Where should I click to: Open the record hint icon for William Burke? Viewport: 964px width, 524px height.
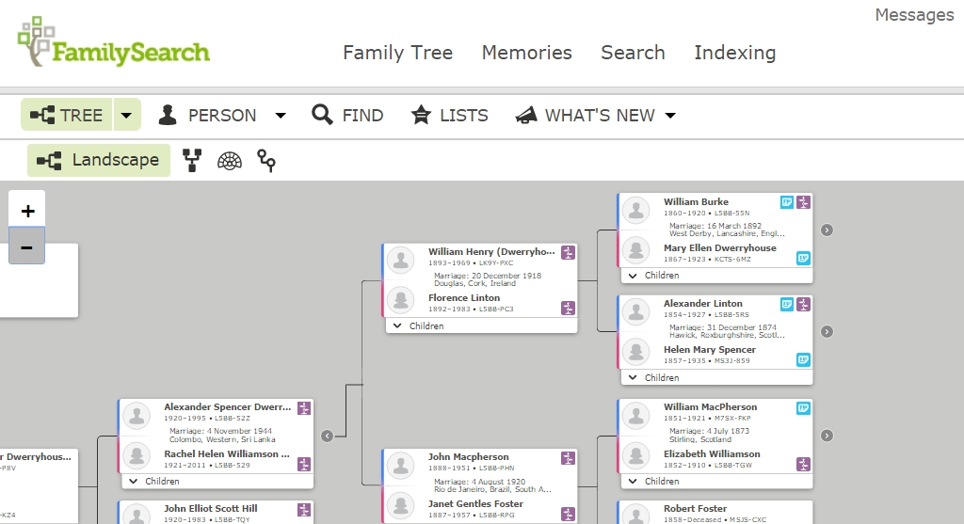pos(786,202)
